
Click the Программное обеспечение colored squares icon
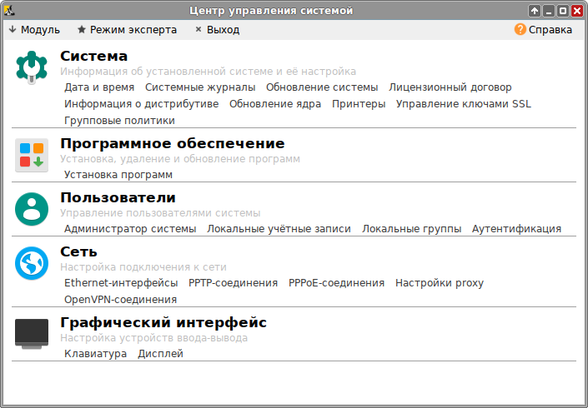32,155
